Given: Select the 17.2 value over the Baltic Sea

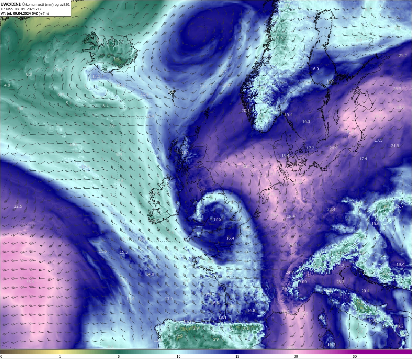Looking at the screenshot, I should [310, 148].
